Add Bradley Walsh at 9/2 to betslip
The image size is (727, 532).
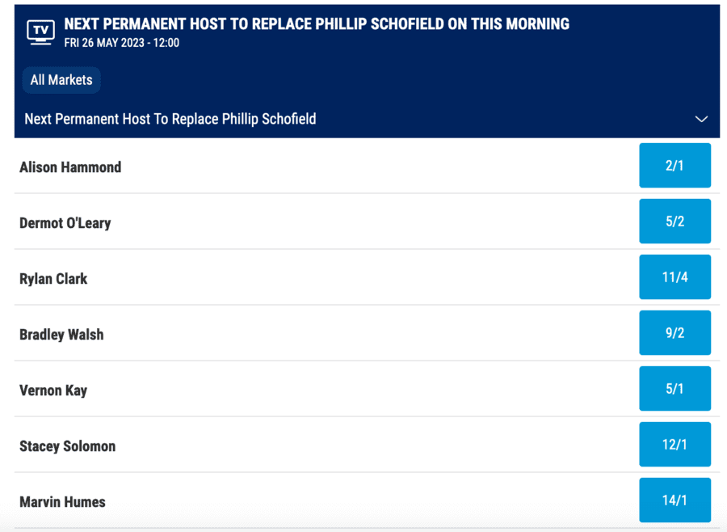tap(674, 332)
